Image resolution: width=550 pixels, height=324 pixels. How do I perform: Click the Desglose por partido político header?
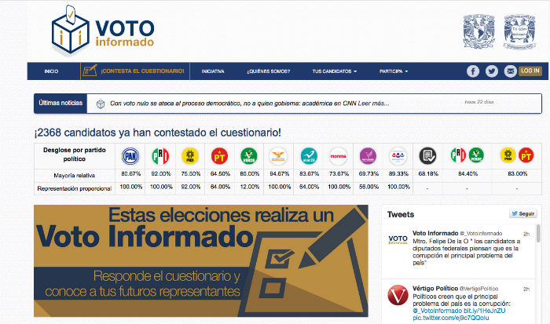(x=75, y=155)
